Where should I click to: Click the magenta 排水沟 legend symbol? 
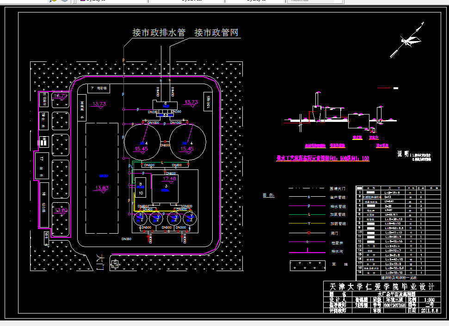[x=307, y=251]
